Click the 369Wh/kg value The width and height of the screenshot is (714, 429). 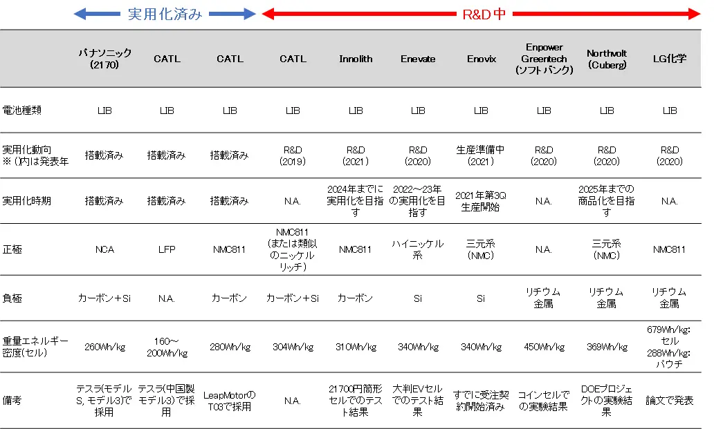point(607,347)
